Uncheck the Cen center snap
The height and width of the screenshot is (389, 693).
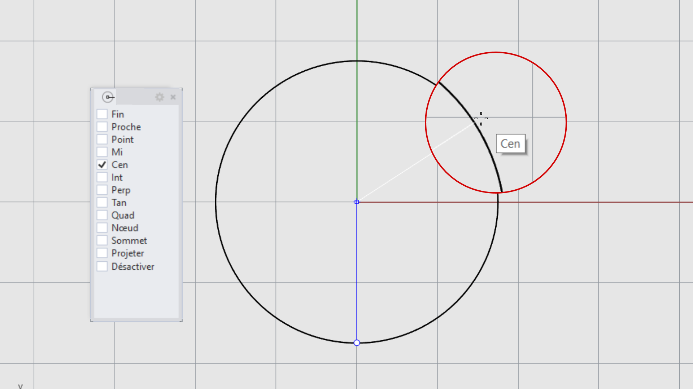(x=102, y=165)
